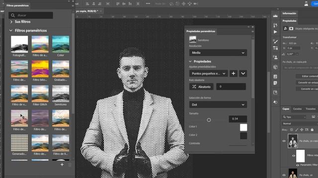318x178 pixels.
Task: Click the Raíz aleatoria seed value field
Action: tap(231, 87)
